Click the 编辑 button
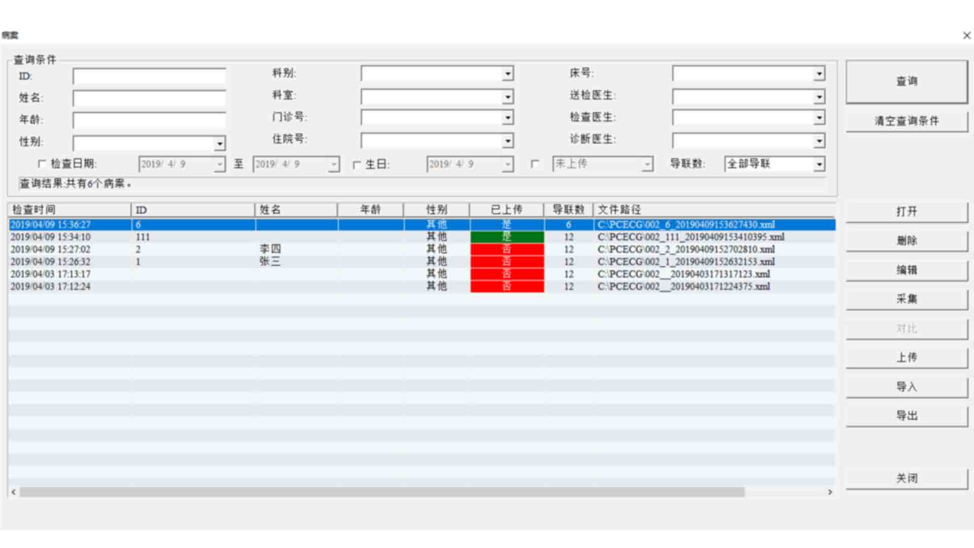Image resolution: width=974 pixels, height=548 pixels. pyautogui.click(x=907, y=270)
